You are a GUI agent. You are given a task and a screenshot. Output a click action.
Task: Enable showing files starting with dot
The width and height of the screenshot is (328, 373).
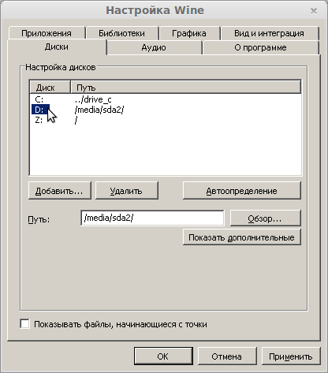pyautogui.click(x=24, y=324)
